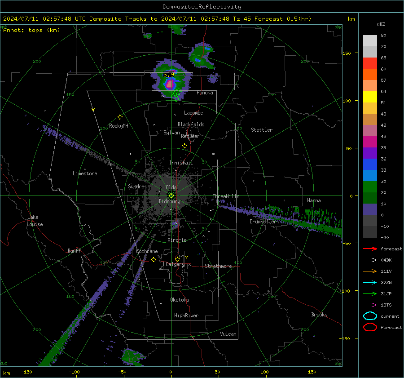The height and width of the screenshot is (378, 404).
Task: Click the yellow diamond marker near RockyMH
Action: (x=120, y=117)
